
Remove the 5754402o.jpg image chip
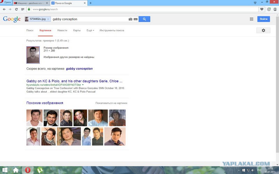pos(48,19)
